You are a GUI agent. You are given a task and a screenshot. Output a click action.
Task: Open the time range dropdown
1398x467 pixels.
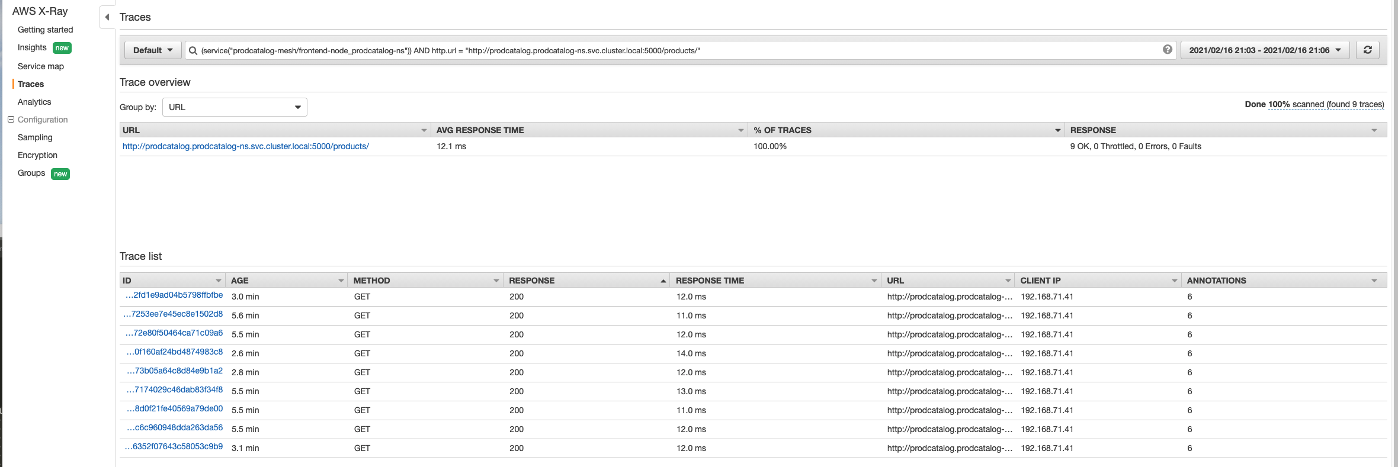pos(1265,50)
